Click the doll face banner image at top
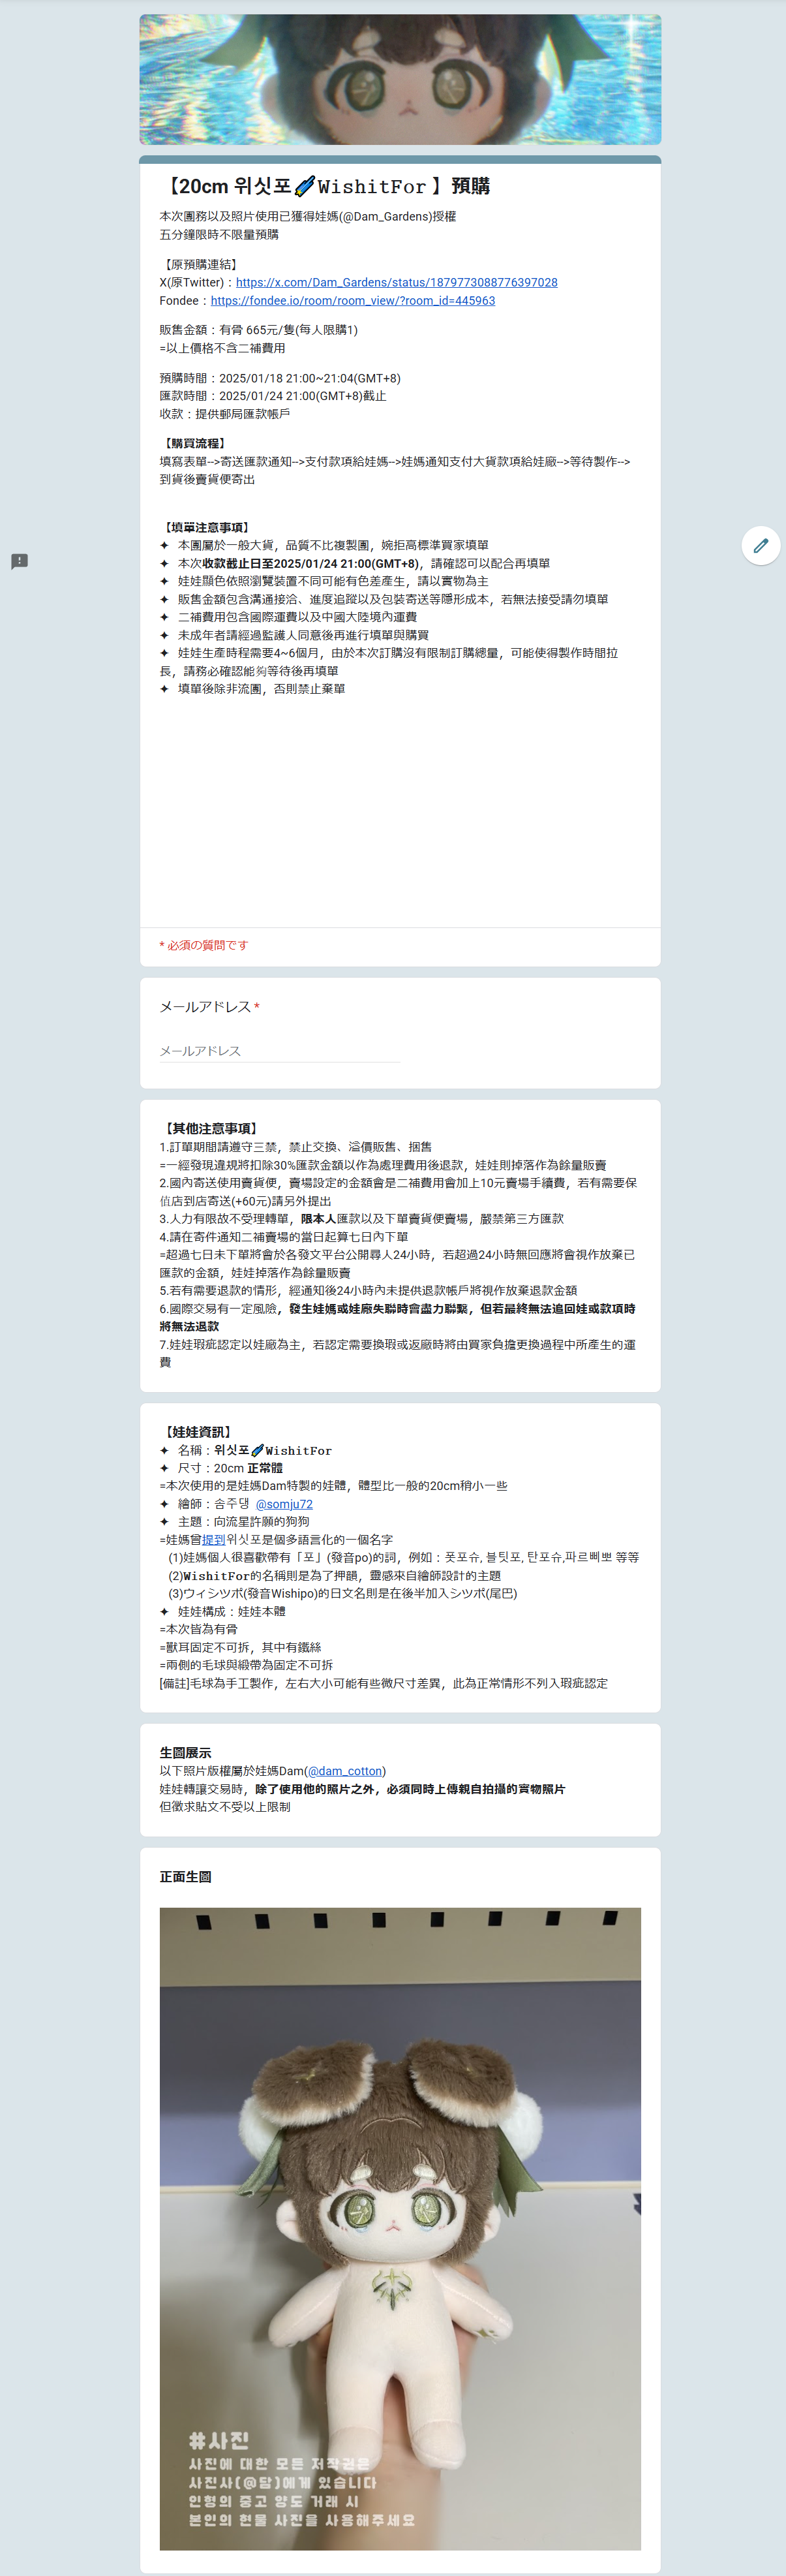Image resolution: width=786 pixels, height=2576 pixels. tap(400, 80)
